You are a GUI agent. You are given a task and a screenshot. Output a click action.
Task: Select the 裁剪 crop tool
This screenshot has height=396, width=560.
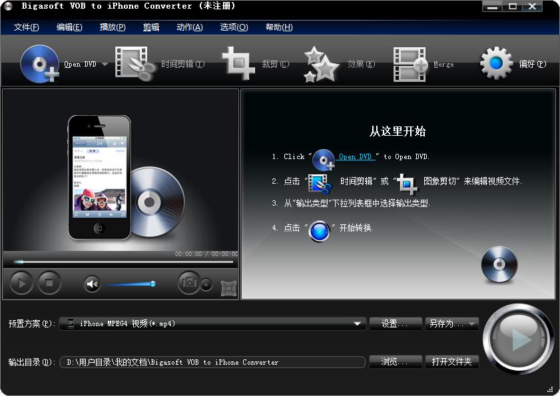pos(238,63)
